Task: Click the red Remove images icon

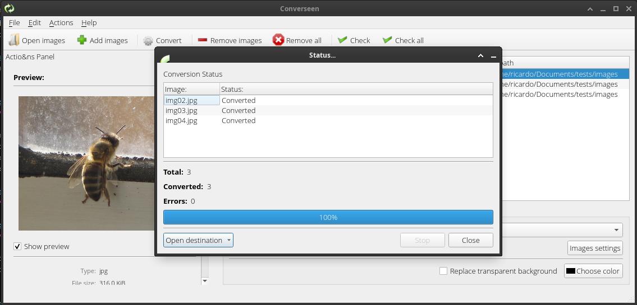Action: tap(203, 40)
